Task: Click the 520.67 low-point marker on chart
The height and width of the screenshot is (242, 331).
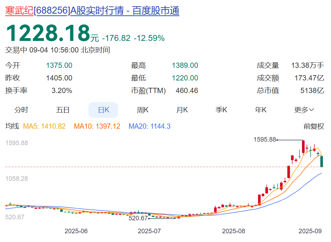Action: [138, 218]
